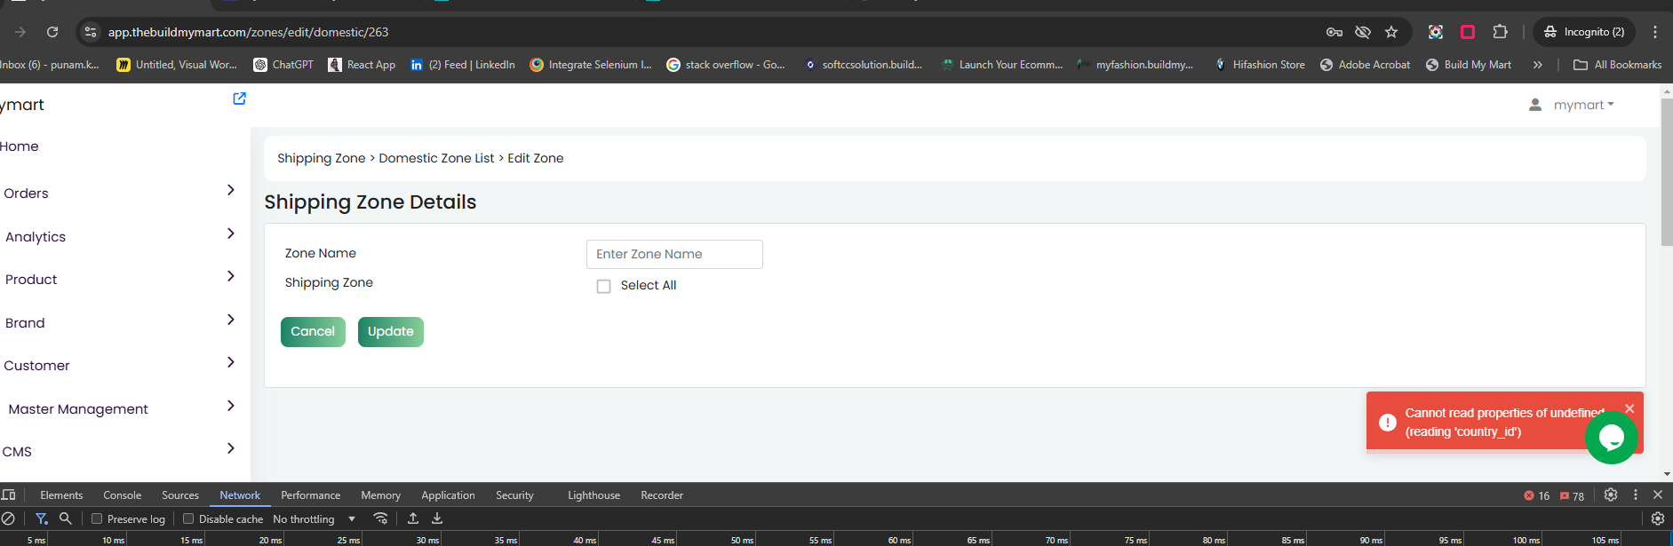Toggle the network filter funnel icon
Image resolution: width=1673 pixels, height=546 pixels.
coord(41,518)
